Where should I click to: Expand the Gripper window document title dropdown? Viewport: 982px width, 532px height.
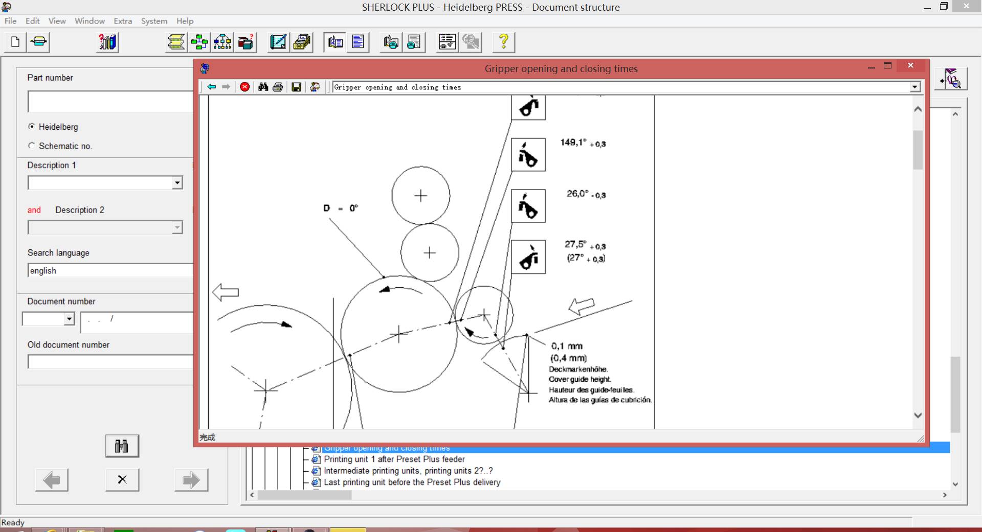tap(915, 87)
